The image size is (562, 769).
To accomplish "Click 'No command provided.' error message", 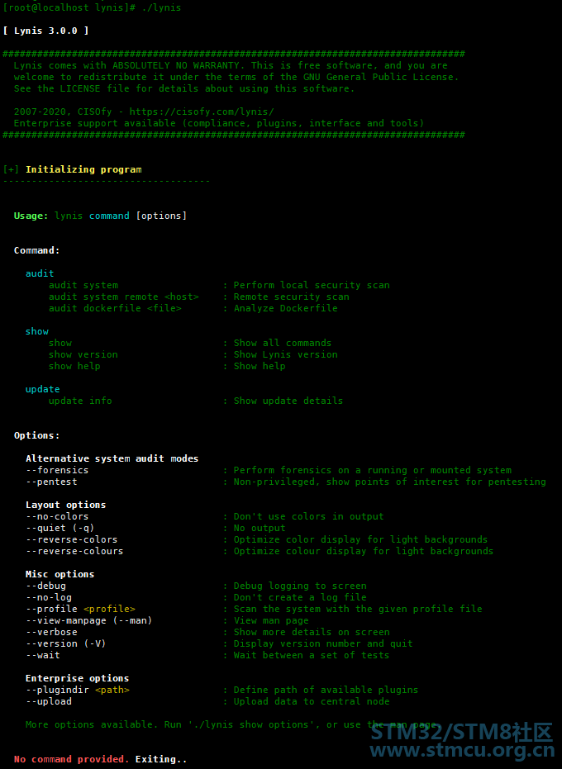I will point(72,759).
